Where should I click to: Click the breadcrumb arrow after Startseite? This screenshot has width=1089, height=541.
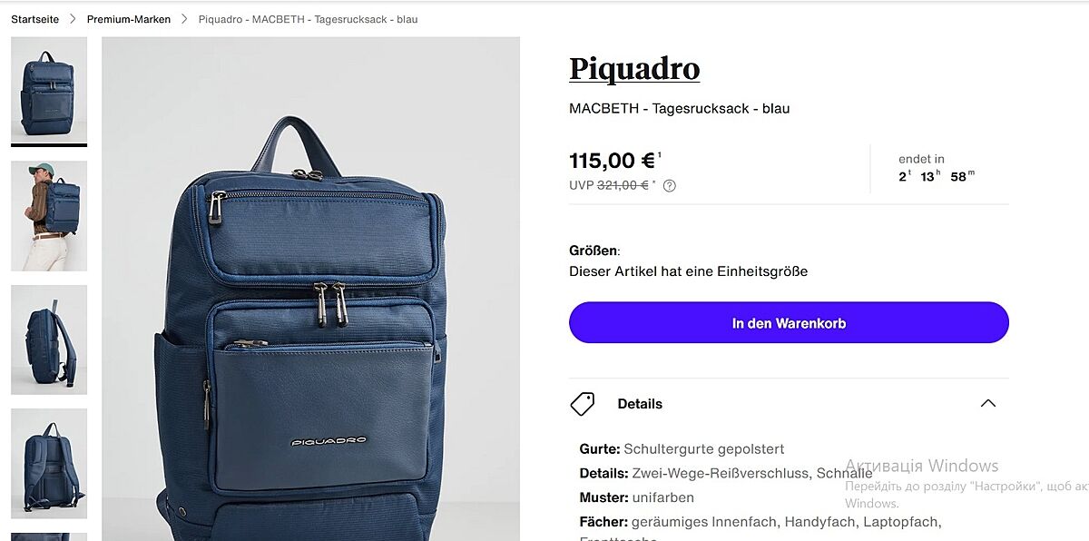point(74,19)
